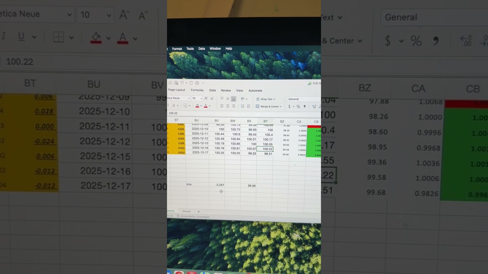Click Align Left icon

click(222, 106)
